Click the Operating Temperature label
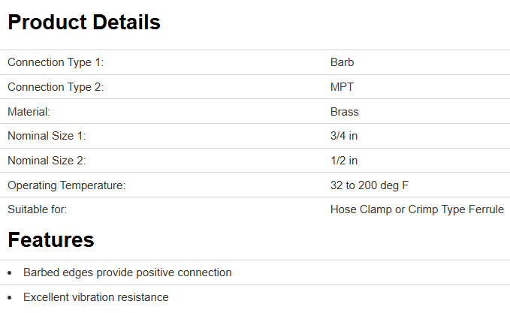This screenshot has width=510, height=313. coord(66,185)
